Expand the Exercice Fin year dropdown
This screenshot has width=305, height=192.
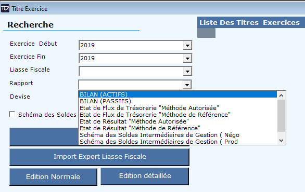point(187,58)
